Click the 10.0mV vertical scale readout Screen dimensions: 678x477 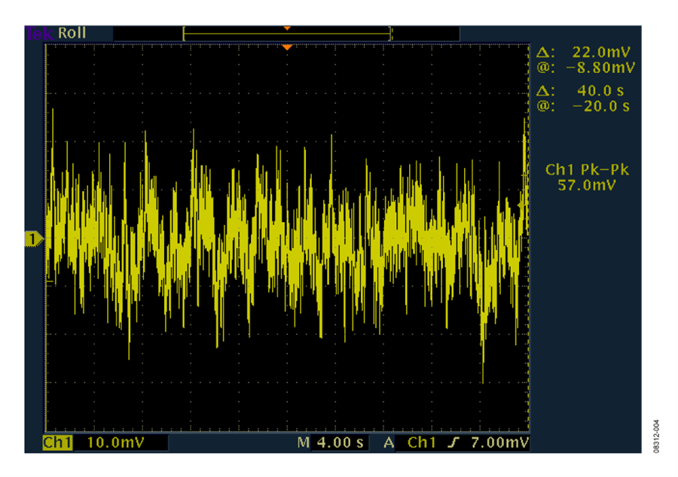click(115, 442)
